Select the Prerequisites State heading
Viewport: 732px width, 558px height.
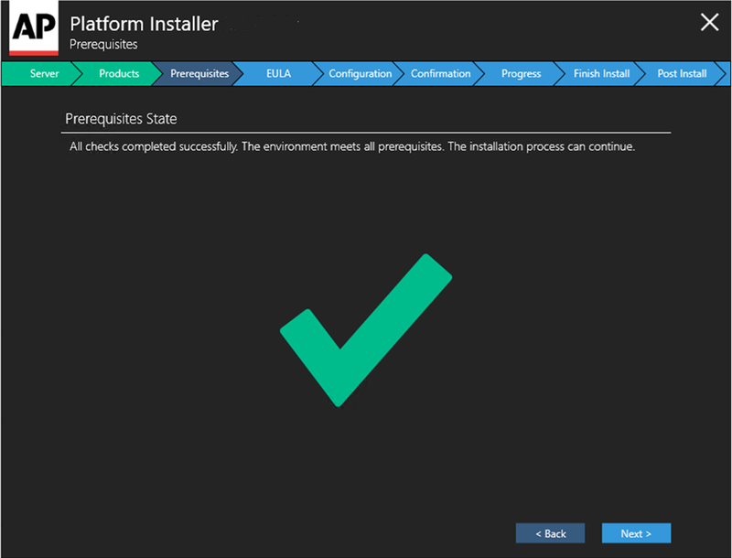pyautogui.click(x=121, y=119)
